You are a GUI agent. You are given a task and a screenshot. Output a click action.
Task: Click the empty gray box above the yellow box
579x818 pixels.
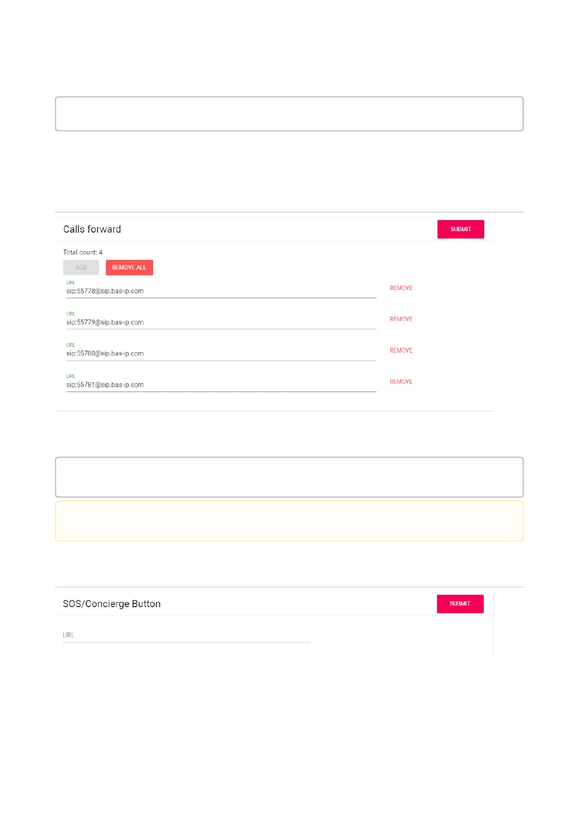(289, 477)
